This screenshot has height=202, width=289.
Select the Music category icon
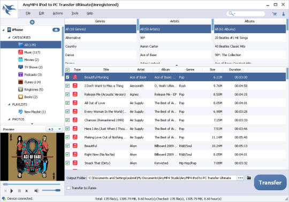[x=20, y=52]
